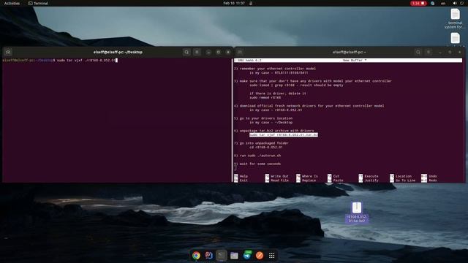Open the power menu icon in top bar

[461, 3]
